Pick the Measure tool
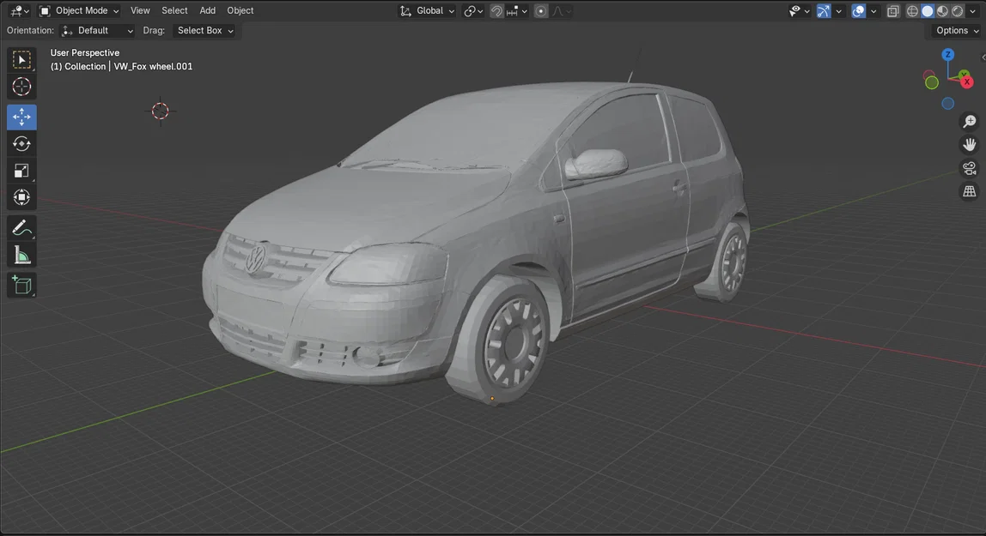 (x=21, y=254)
